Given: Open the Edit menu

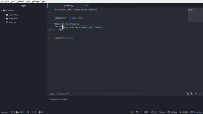Looking at the screenshot, I should 7,2.
